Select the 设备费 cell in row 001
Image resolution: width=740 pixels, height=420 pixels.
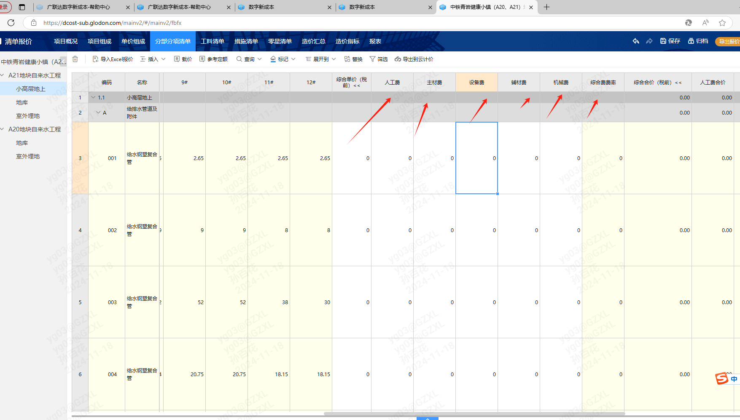pyautogui.click(x=476, y=158)
